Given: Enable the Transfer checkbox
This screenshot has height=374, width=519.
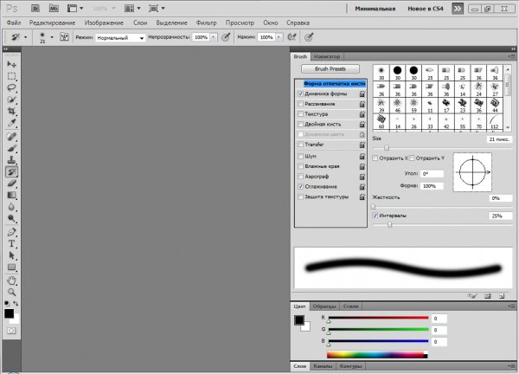Looking at the screenshot, I should click(x=300, y=145).
